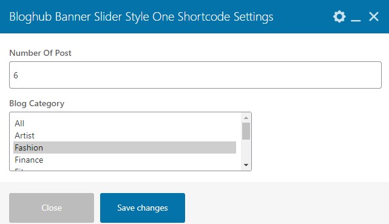Click the category list scroll up arrow
Image resolution: width=389 pixels, height=224 pixels.
point(246,118)
